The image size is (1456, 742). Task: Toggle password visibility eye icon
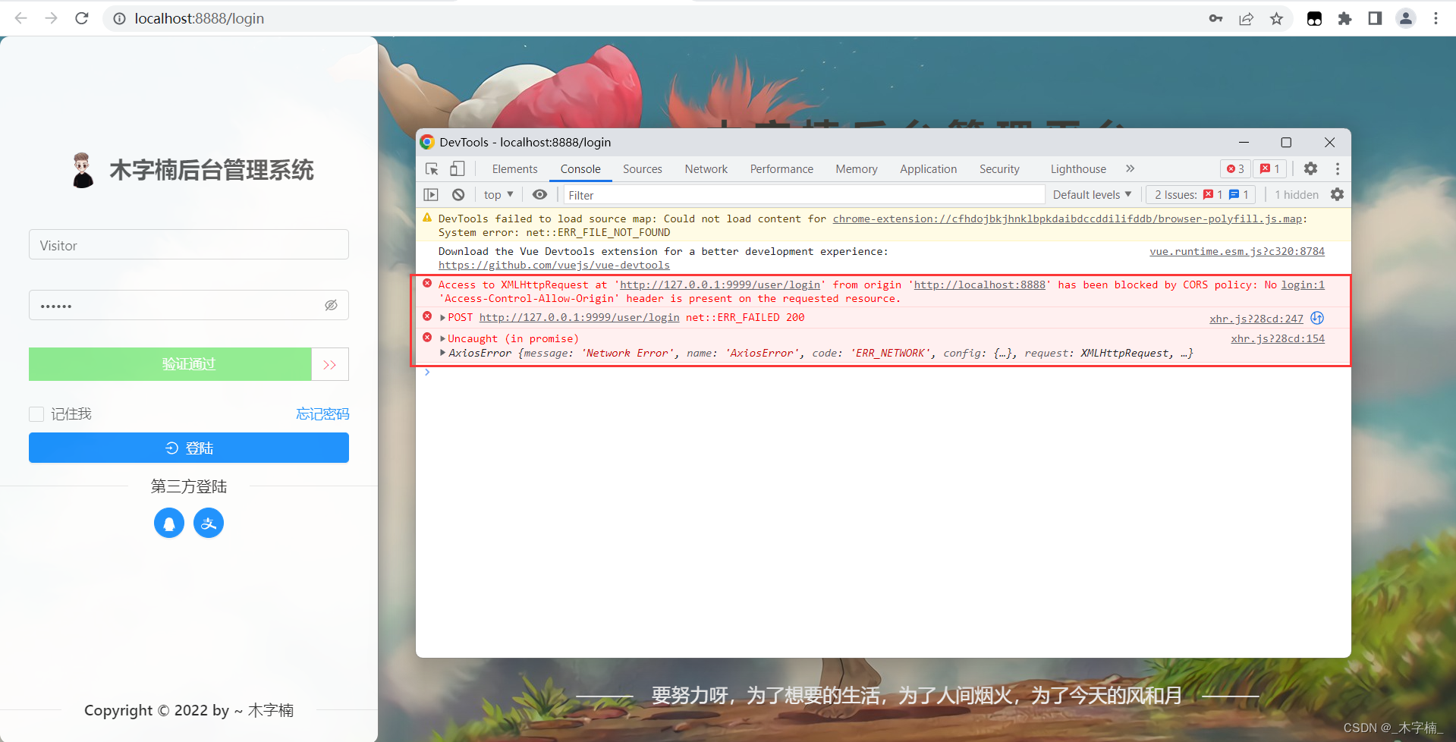coord(332,305)
